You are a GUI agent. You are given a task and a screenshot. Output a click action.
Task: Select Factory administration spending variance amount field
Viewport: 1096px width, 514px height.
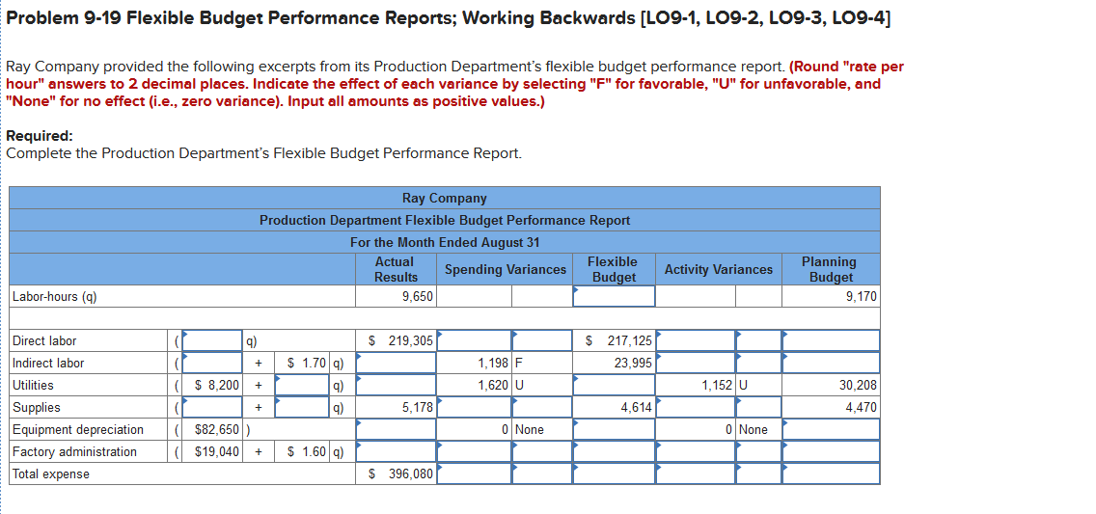click(475, 452)
